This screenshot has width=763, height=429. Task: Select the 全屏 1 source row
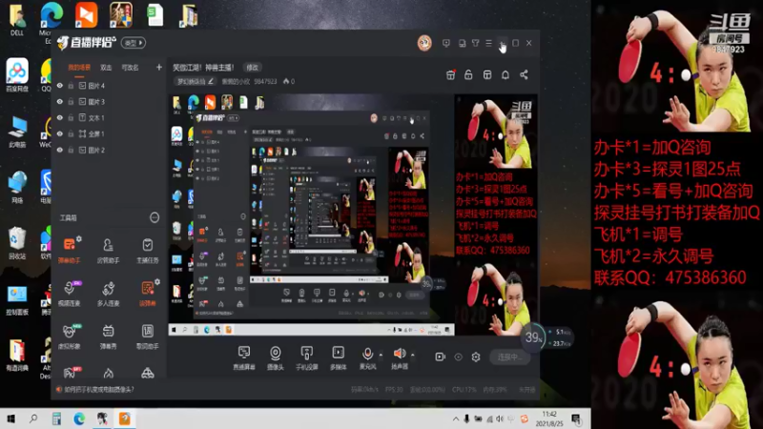(x=109, y=133)
